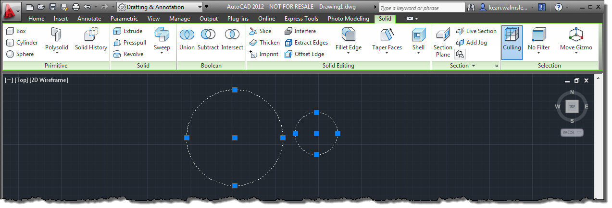Image resolution: width=612 pixels, height=208 pixels.
Task: Select the Intersect boolean tool
Action: 232,39
